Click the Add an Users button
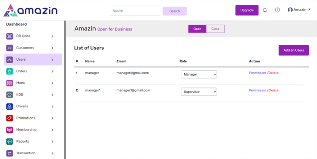 click(294, 50)
